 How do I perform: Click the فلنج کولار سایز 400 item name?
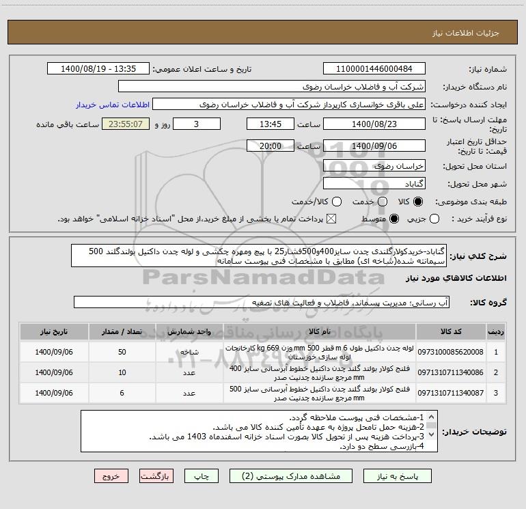320,372
